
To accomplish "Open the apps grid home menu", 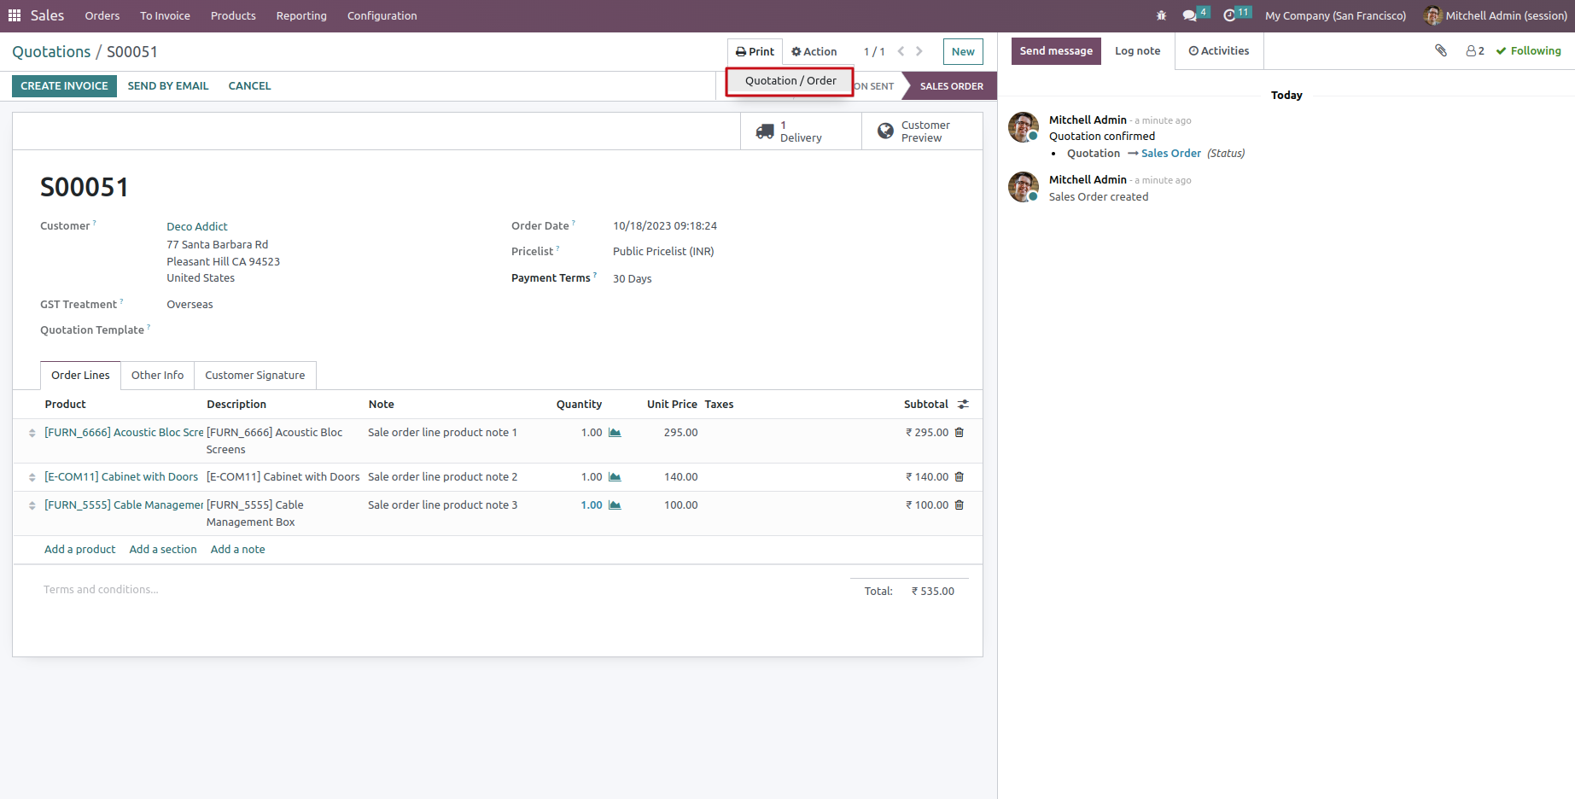I will (x=15, y=15).
